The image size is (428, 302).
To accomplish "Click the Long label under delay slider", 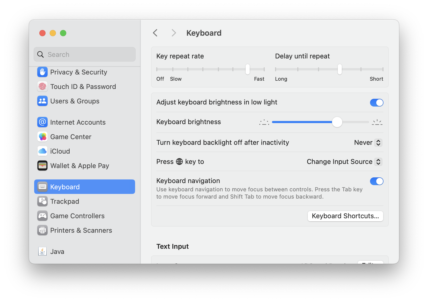I will point(281,79).
